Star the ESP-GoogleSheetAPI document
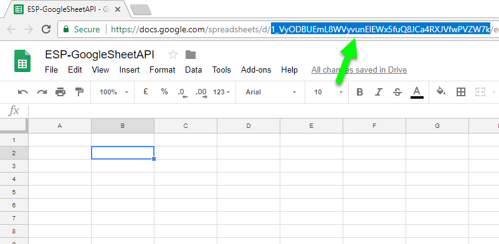This screenshot has height=244, width=499. pyautogui.click(x=173, y=55)
